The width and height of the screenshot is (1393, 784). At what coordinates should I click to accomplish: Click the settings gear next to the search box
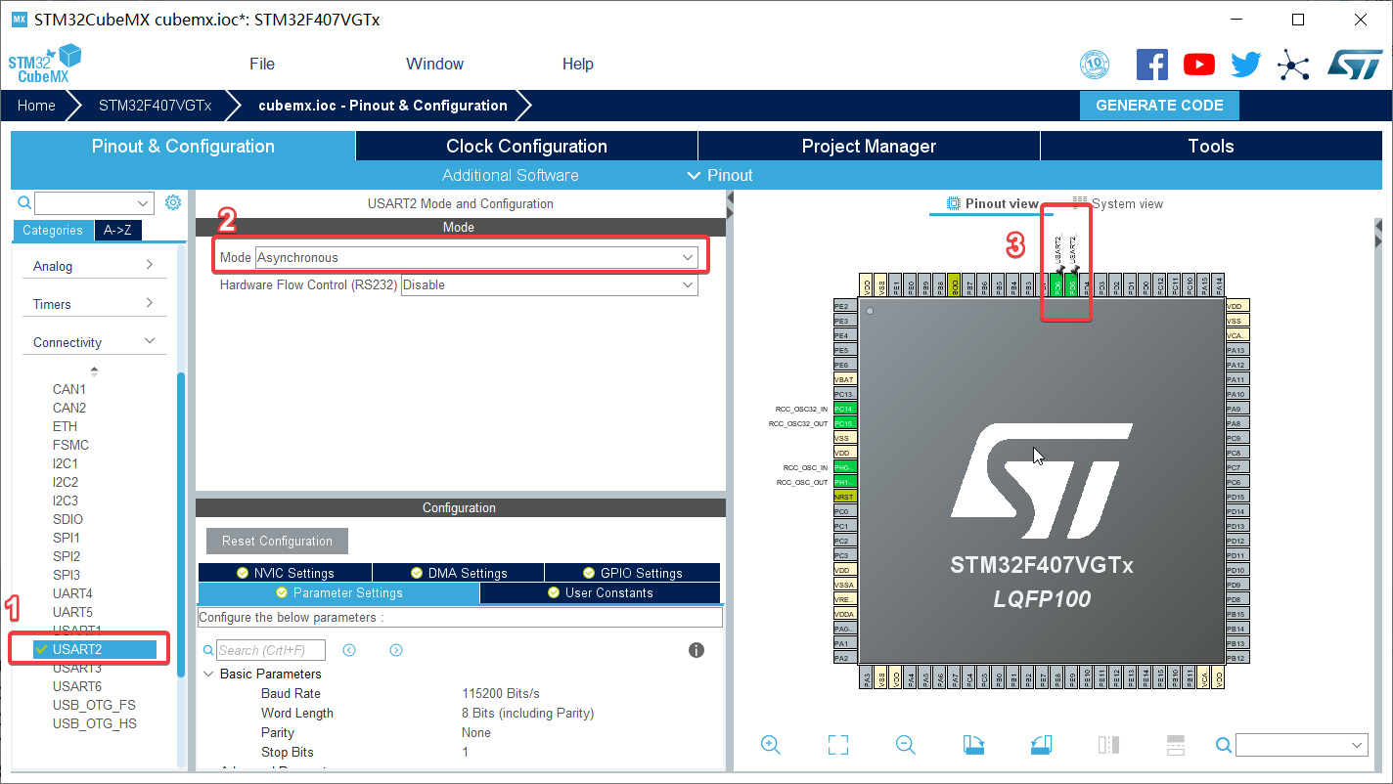[x=173, y=202]
